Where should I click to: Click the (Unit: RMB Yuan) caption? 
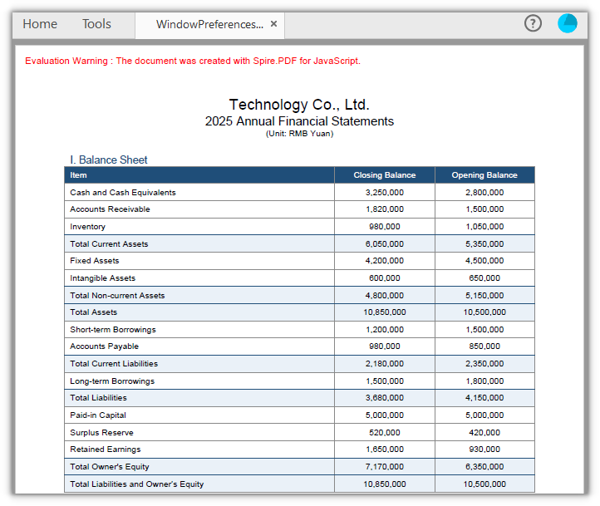click(300, 134)
